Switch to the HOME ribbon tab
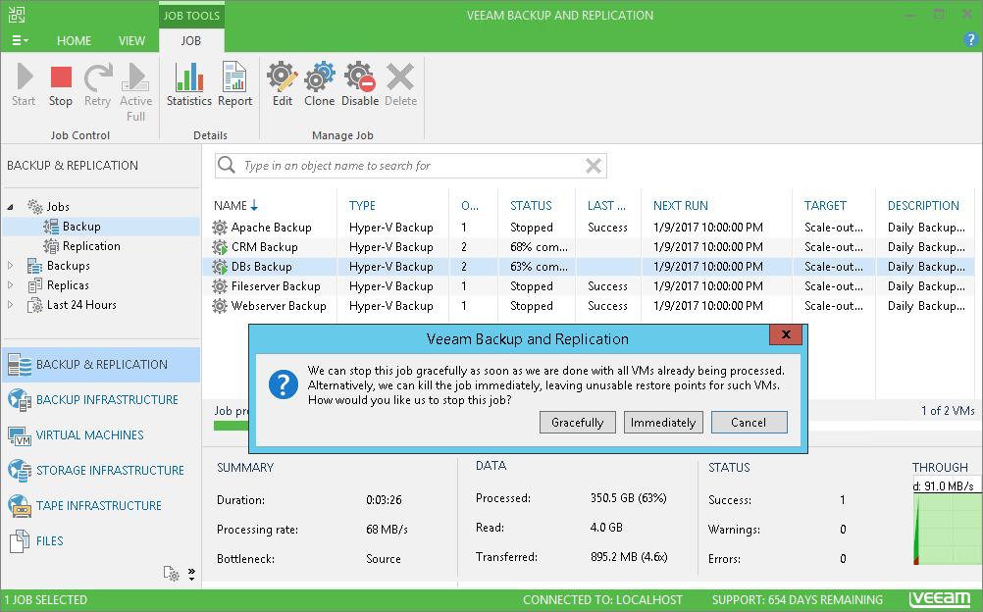983x612 pixels. pyautogui.click(x=74, y=41)
